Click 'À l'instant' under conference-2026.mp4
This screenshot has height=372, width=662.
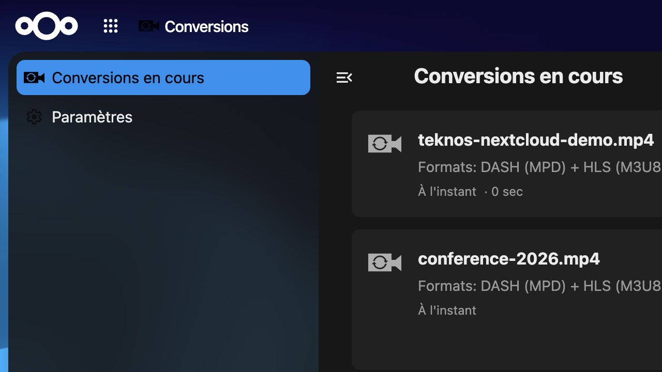(x=447, y=311)
